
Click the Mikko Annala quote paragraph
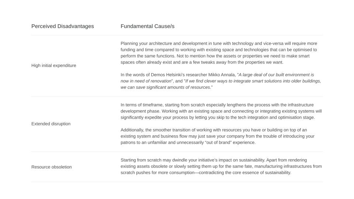coord(221,81)
